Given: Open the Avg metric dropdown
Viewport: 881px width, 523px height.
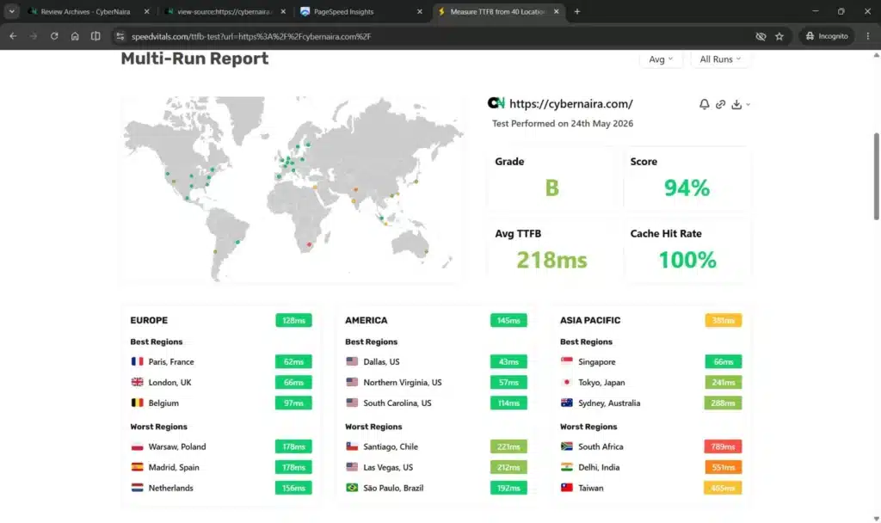Looking at the screenshot, I should [661, 59].
